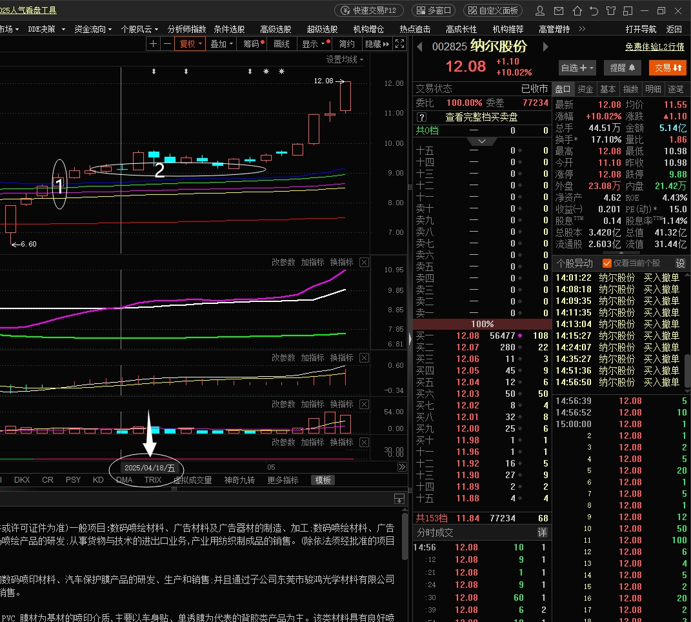Open the 复权 dropdown
691x622 pixels.
pyautogui.click(x=190, y=44)
